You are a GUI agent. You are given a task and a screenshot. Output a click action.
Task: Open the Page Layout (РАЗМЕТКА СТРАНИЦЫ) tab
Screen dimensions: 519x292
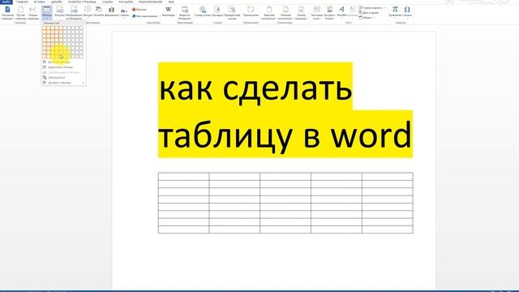(x=82, y=2)
